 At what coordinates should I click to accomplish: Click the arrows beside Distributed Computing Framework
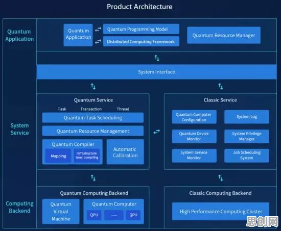[98, 41]
